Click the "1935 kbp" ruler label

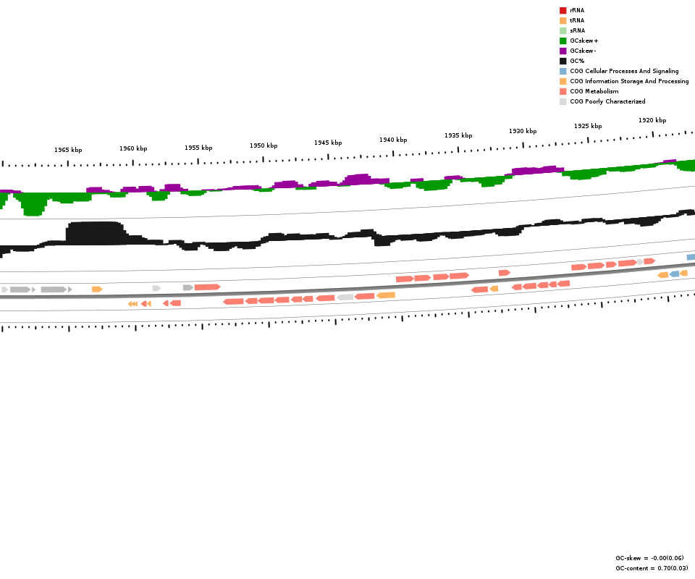[x=458, y=135]
